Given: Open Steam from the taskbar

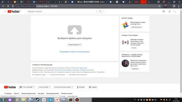Looking at the screenshot, I should coord(37,100).
